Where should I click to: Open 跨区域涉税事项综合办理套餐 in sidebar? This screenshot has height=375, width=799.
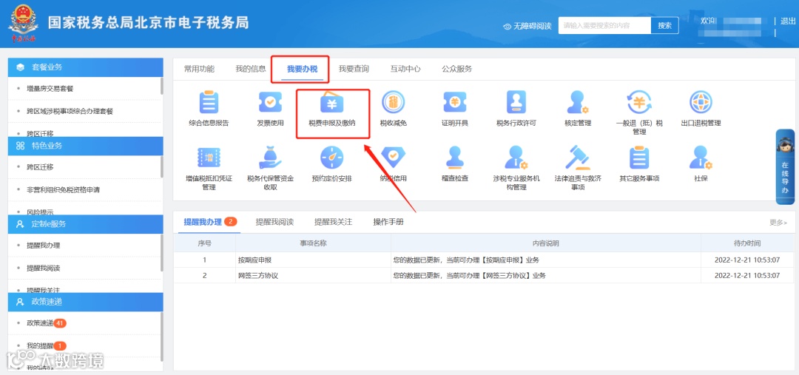[x=70, y=111]
